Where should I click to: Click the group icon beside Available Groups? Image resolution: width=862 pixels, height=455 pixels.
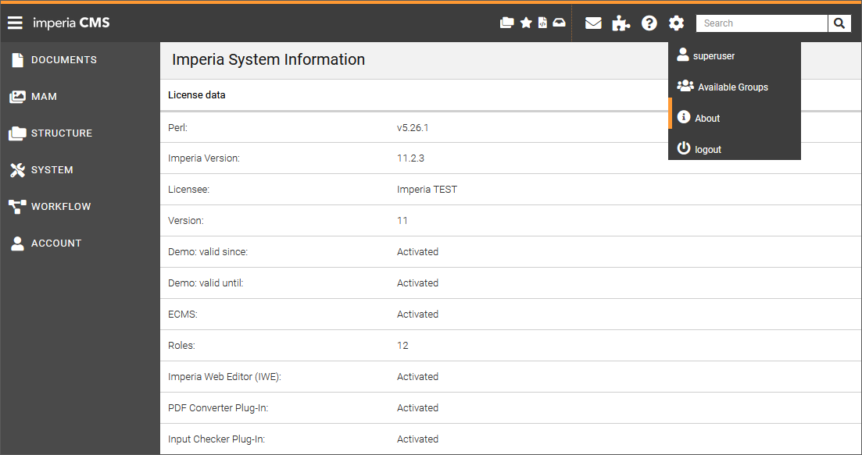pos(685,86)
